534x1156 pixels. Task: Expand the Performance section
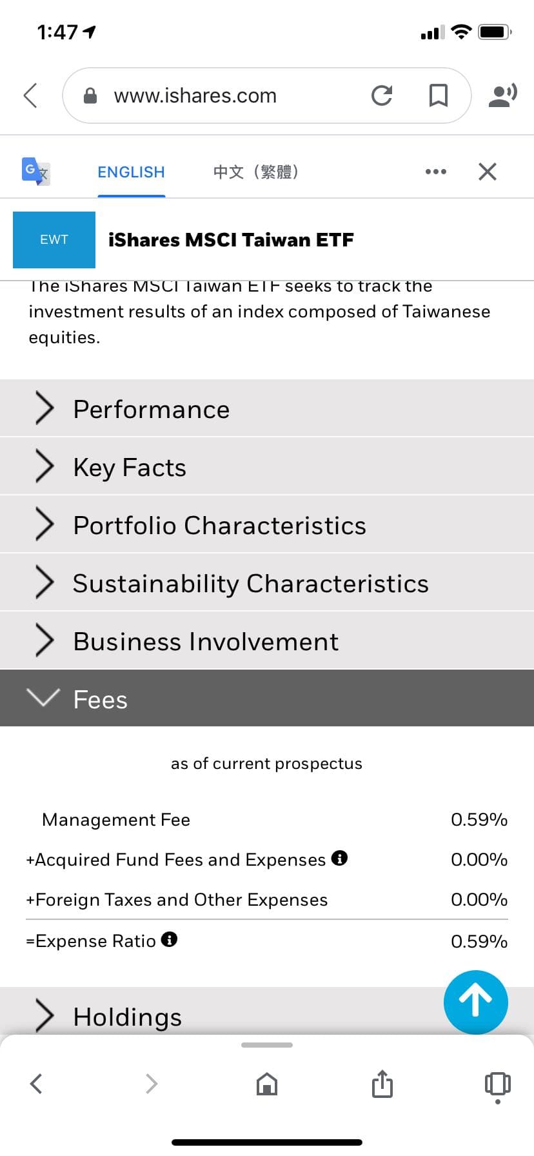pyautogui.click(x=151, y=409)
